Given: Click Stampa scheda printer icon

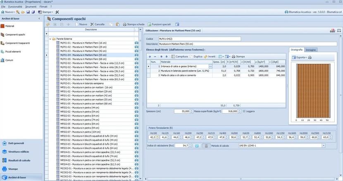Looking at the screenshot, I should tap(124, 24).
